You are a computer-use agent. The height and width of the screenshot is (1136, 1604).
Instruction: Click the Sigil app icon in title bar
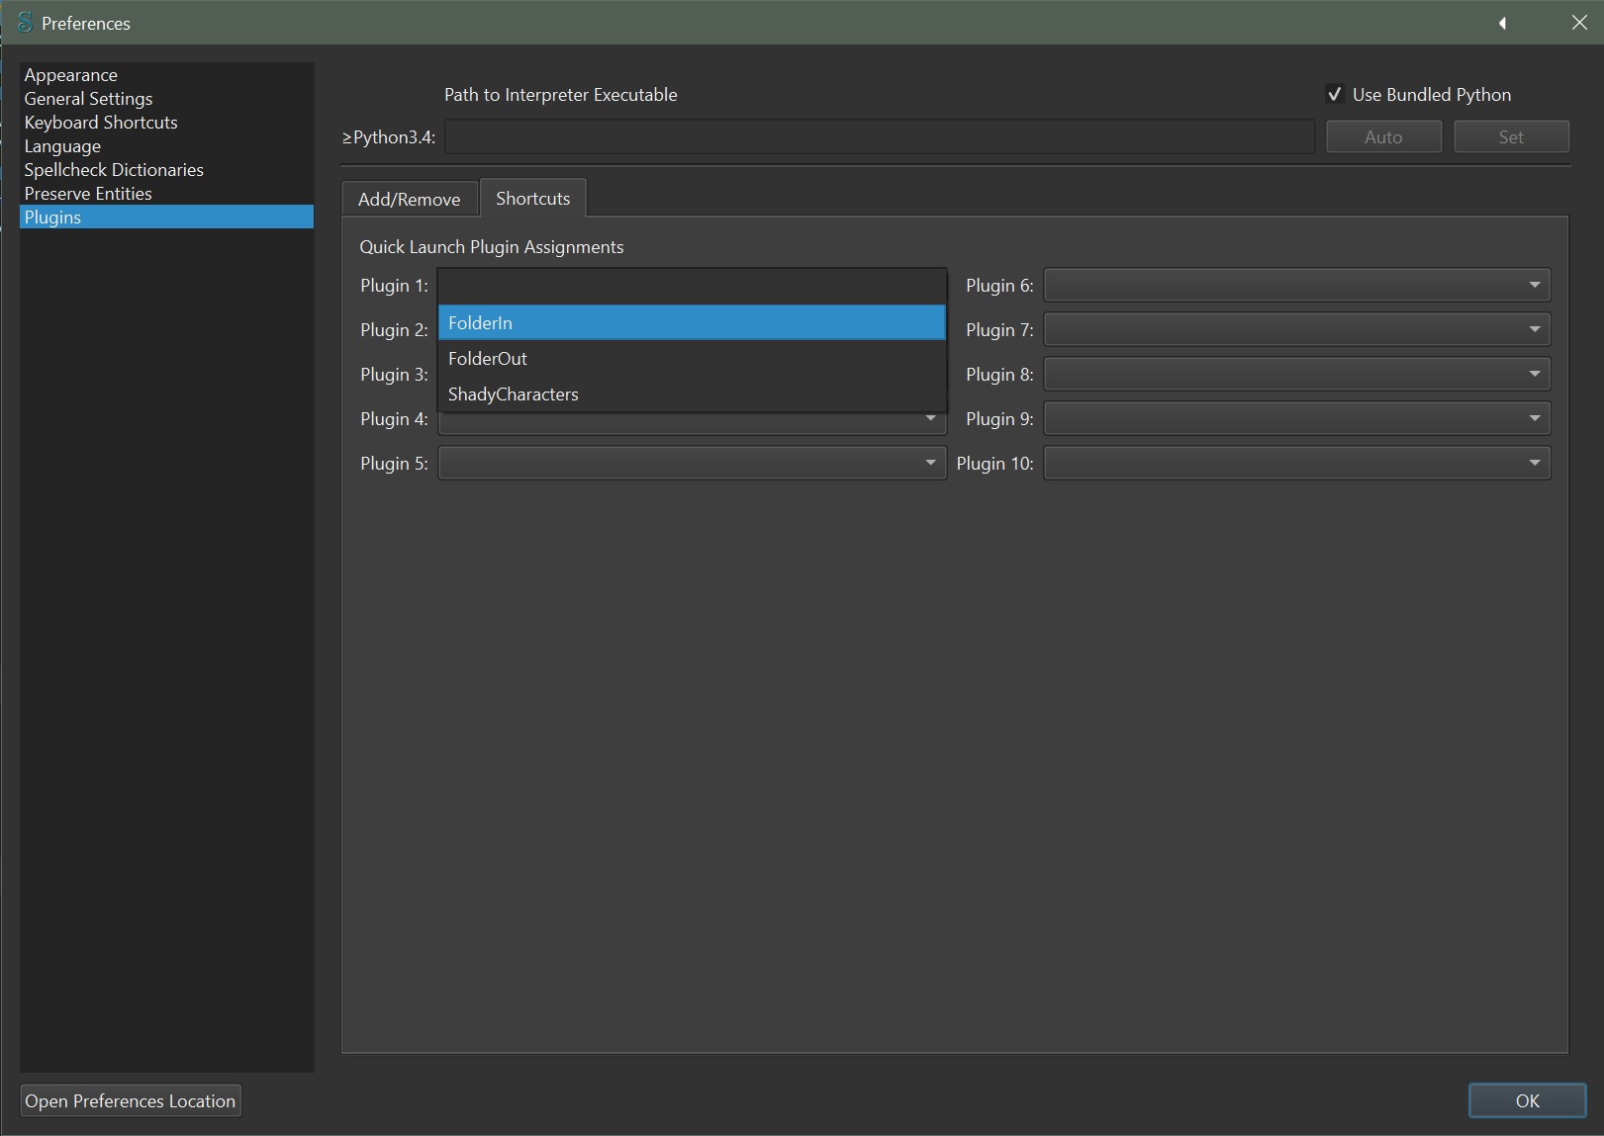coord(25,23)
